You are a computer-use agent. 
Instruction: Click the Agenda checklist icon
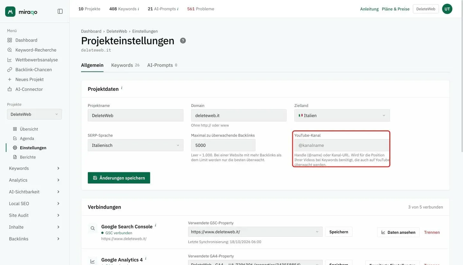(15, 138)
